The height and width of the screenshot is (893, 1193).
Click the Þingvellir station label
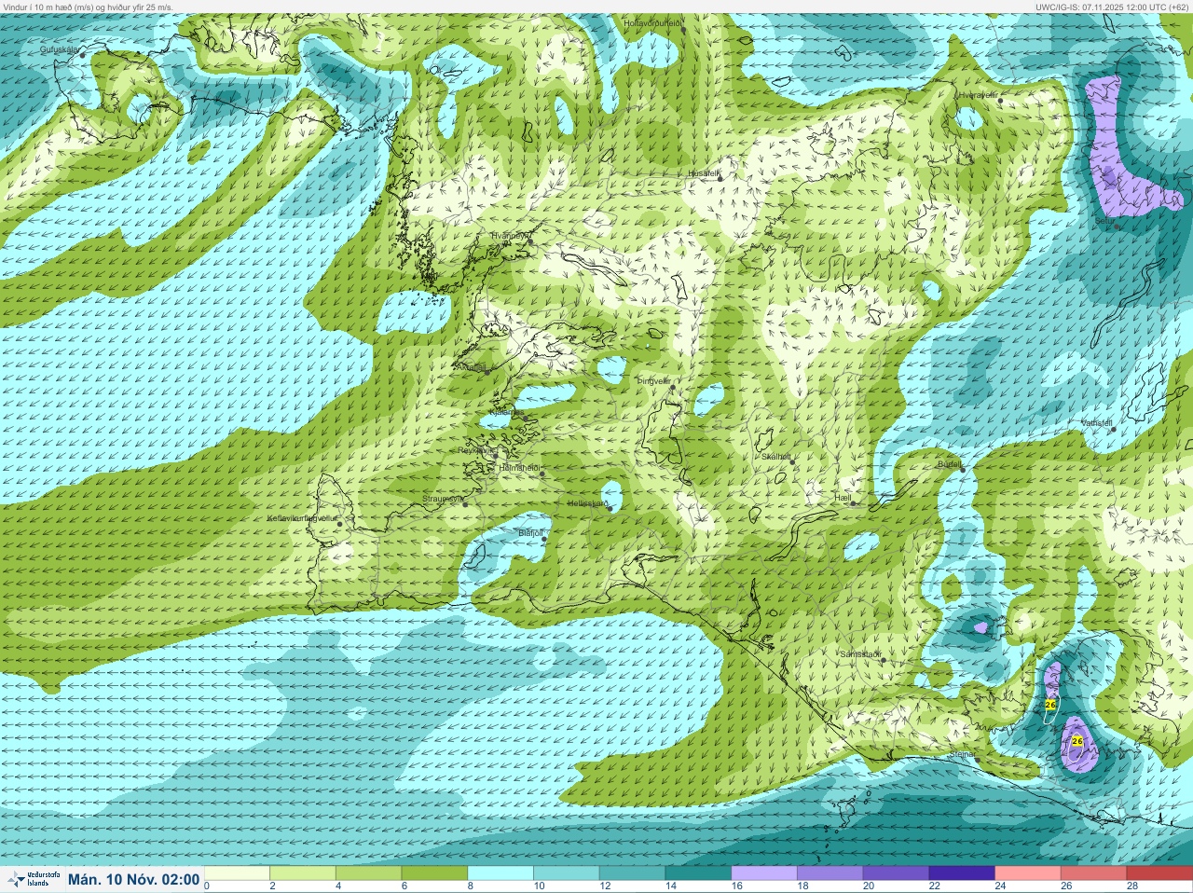(x=654, y=380)
